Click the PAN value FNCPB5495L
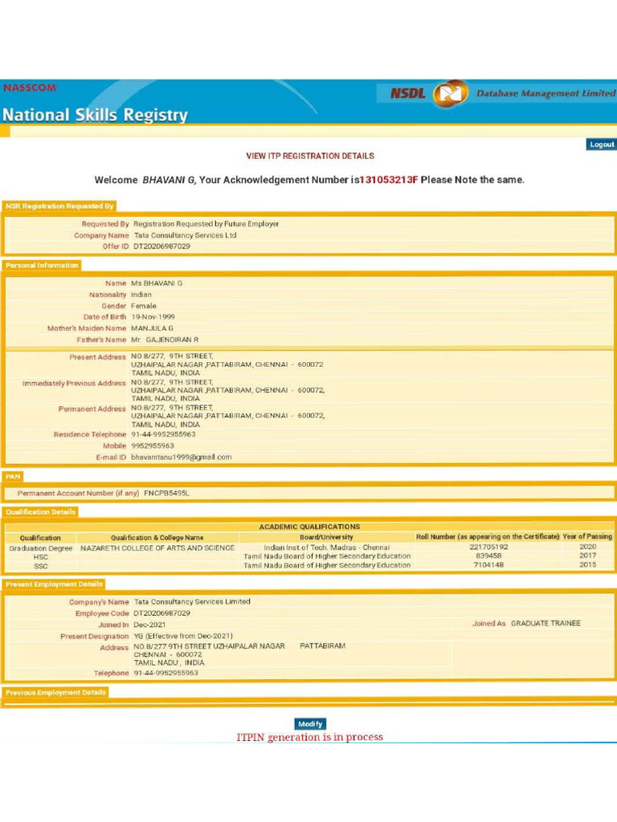This screenshot has width=617, height=822. click(x=166, y=494)
